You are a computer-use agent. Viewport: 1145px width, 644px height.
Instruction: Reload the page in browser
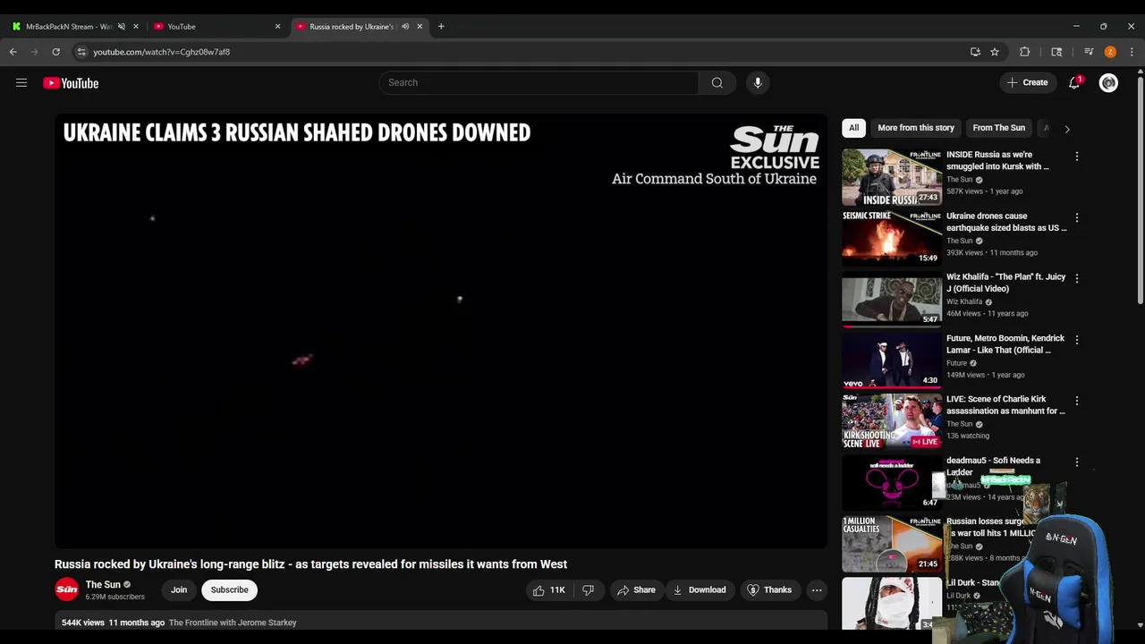[x=55, y=52]
